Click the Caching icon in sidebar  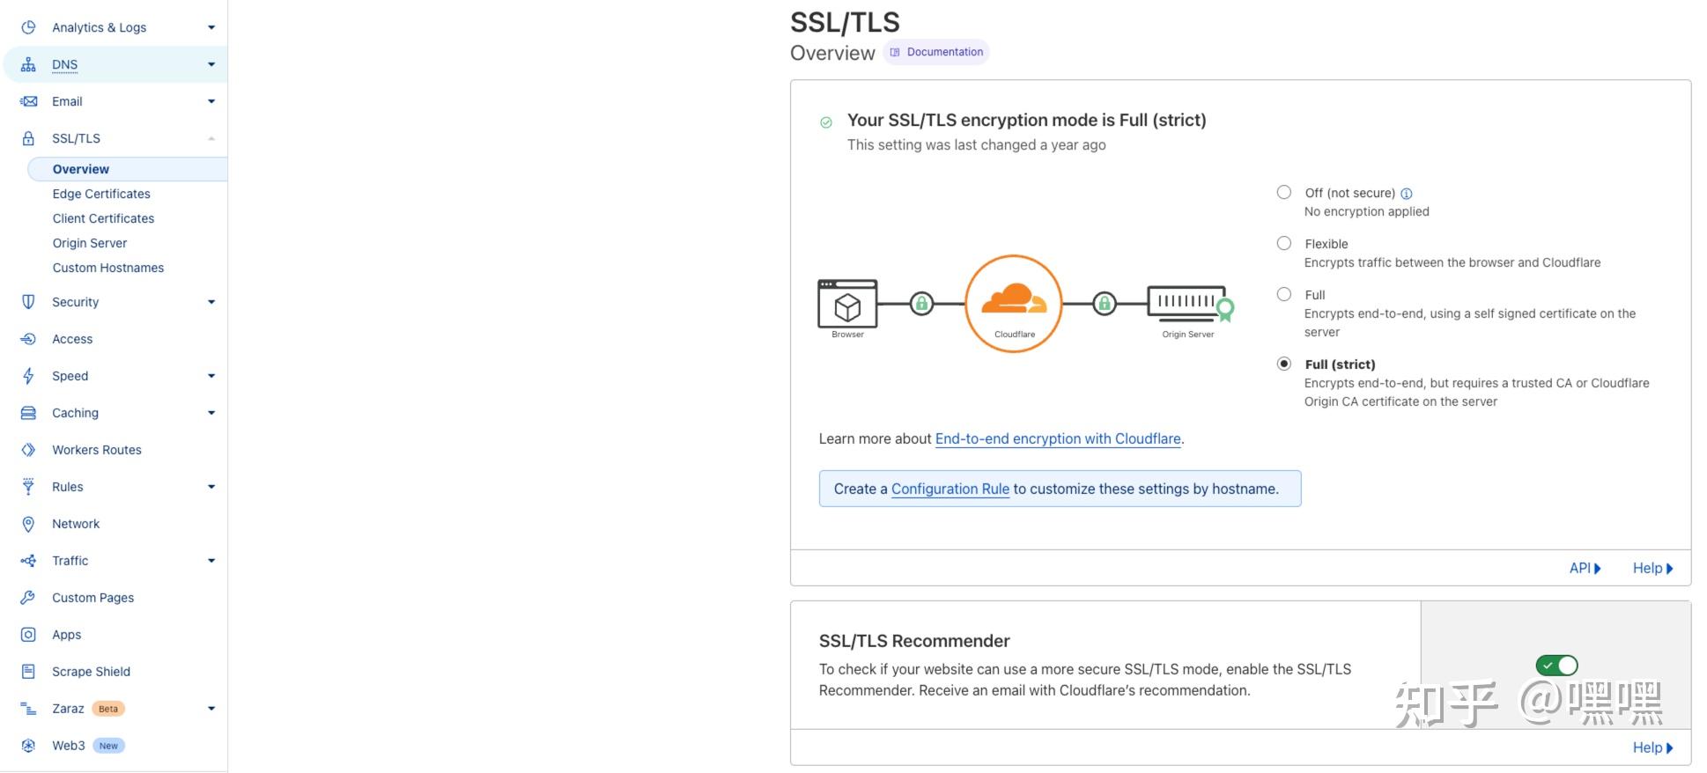28,413
